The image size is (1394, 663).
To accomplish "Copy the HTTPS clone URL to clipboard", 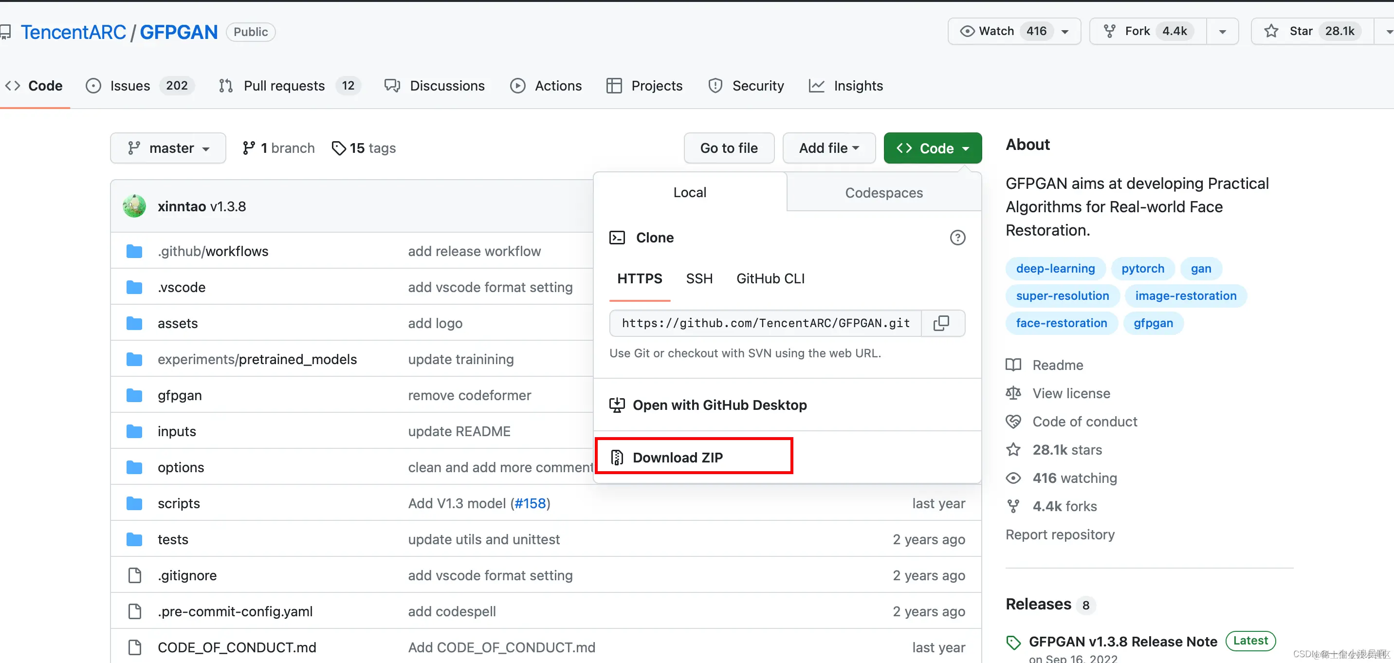I will coord(942,323).
